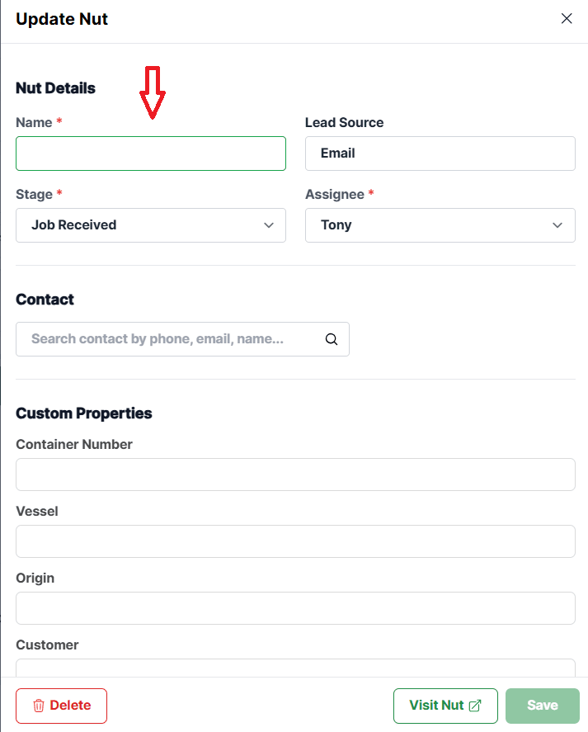Image resolution: width=588 pixels, height=732 pixels.
Task: Click the Customer input field
Action: [295, 668]
